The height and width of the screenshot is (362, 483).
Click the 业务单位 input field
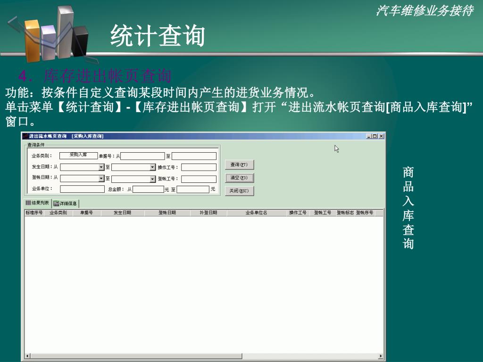[82, 189]
